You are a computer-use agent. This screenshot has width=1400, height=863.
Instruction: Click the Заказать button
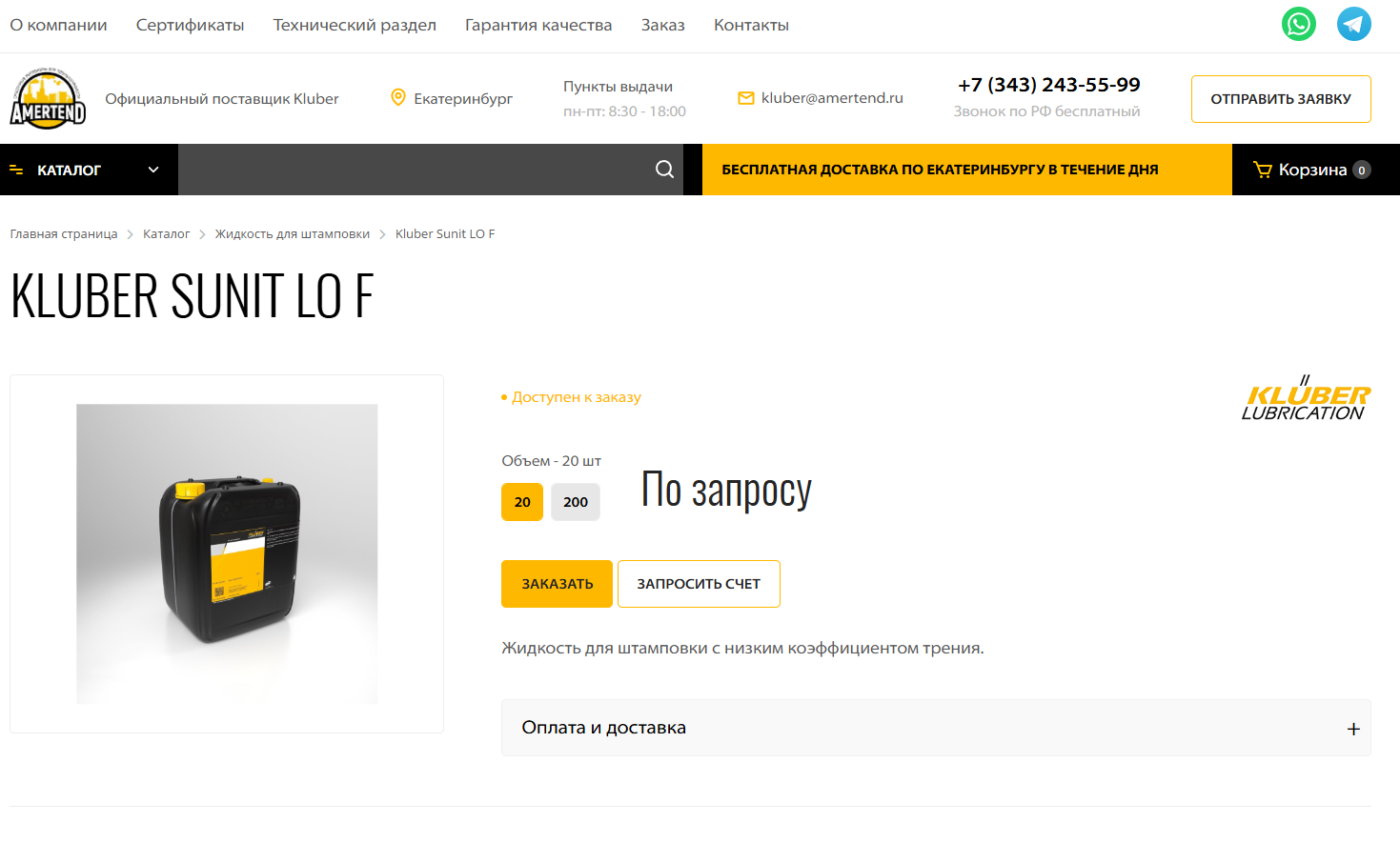(557, 584)
